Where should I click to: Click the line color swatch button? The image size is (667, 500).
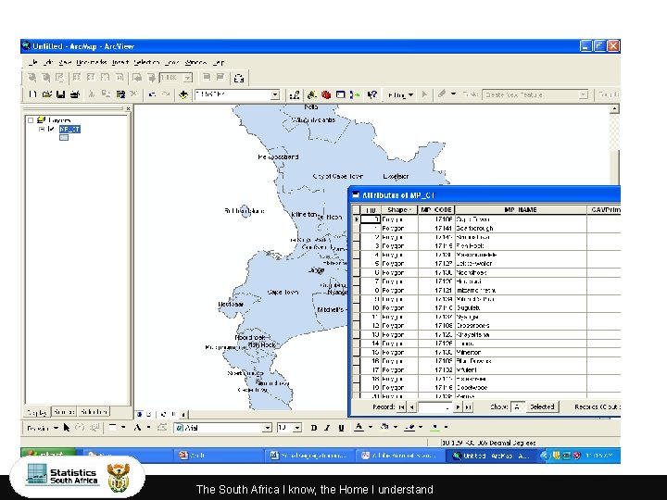pos(409,427)
